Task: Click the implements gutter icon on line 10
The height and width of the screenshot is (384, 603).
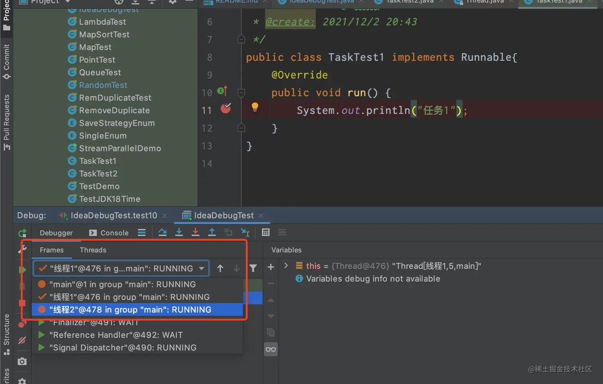Action: click(x=222, y=91)
